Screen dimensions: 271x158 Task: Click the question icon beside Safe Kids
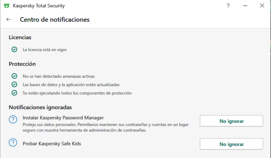pos(13,143)
